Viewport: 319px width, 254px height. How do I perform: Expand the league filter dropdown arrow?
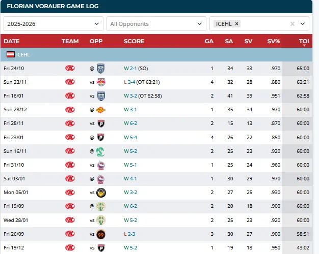click(303, 24)
